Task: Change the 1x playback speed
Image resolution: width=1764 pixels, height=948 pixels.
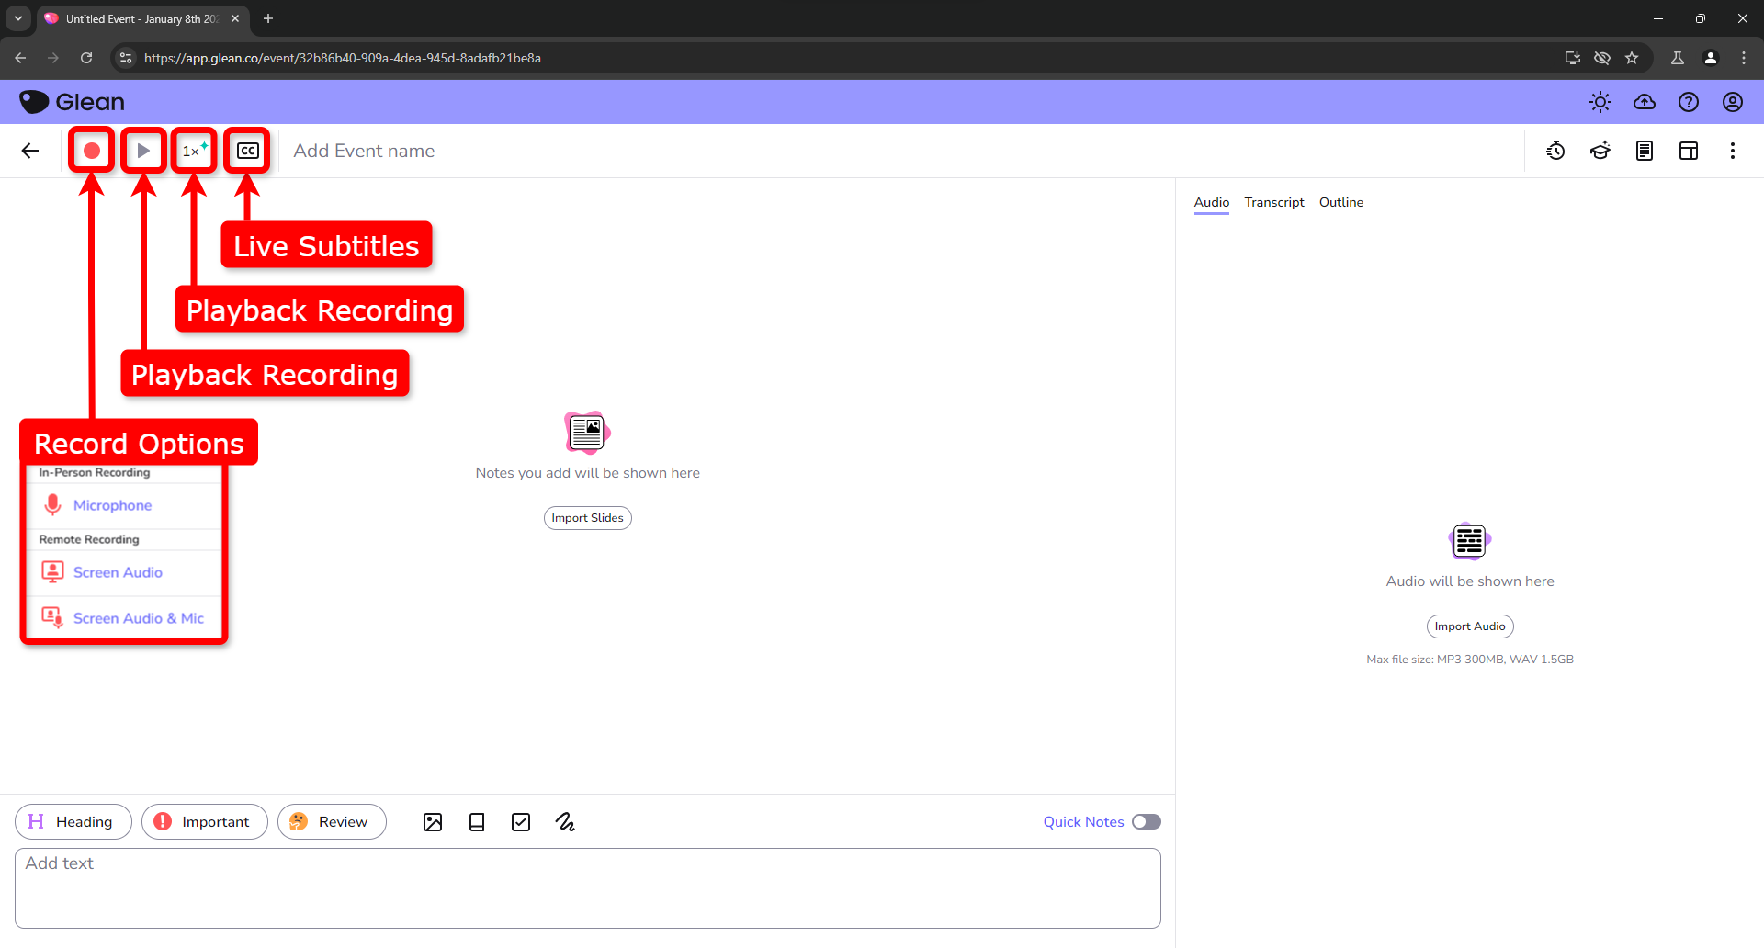Action: [195, 151]
